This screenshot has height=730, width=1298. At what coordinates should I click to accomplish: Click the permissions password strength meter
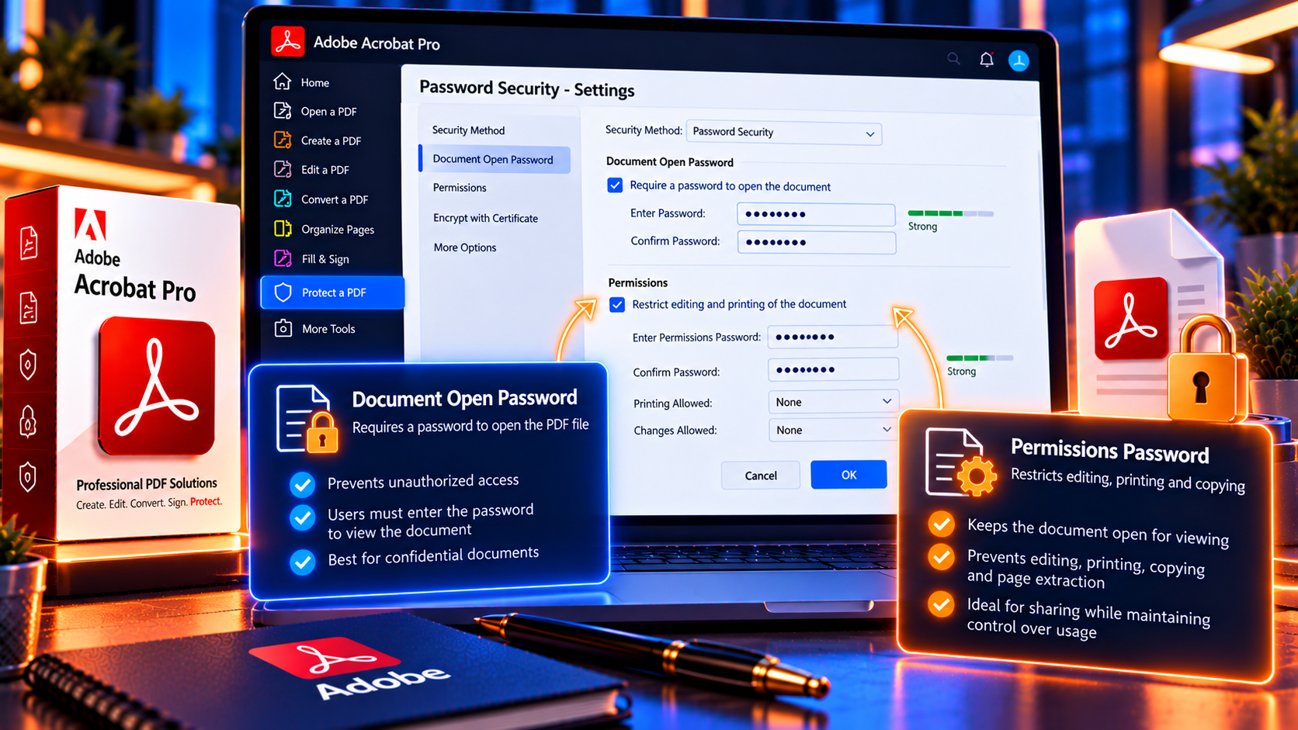[980, 358]
